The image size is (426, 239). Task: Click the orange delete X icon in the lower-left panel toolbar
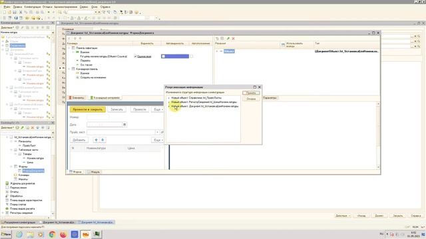tap(33, 127)
